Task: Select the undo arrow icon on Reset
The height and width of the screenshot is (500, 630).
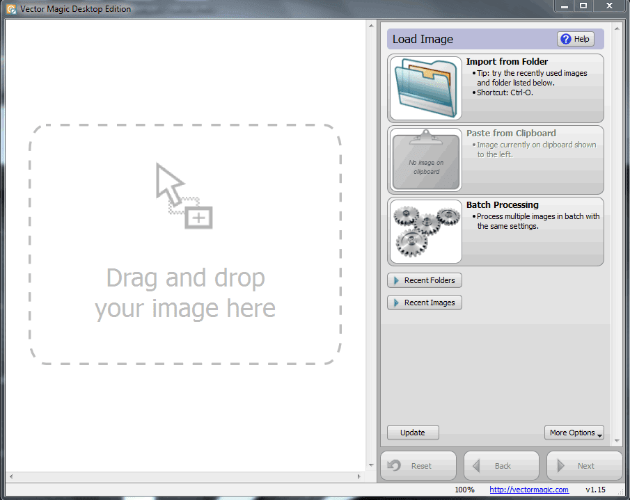Action: (x=394, y=465)
